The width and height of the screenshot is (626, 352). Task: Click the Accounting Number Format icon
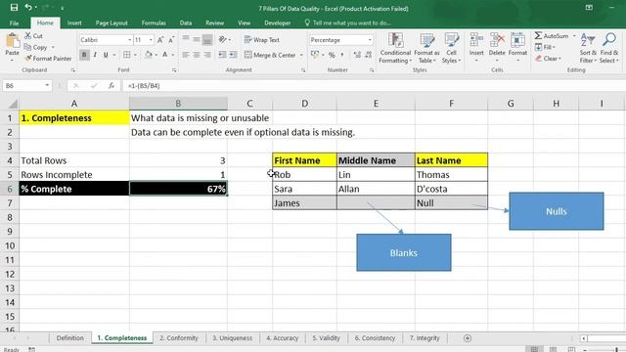click(x=315, y=55)
